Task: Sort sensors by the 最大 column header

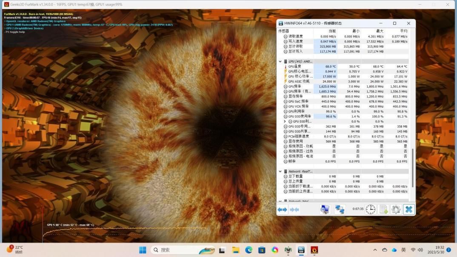Action: (x=380, y=31)
